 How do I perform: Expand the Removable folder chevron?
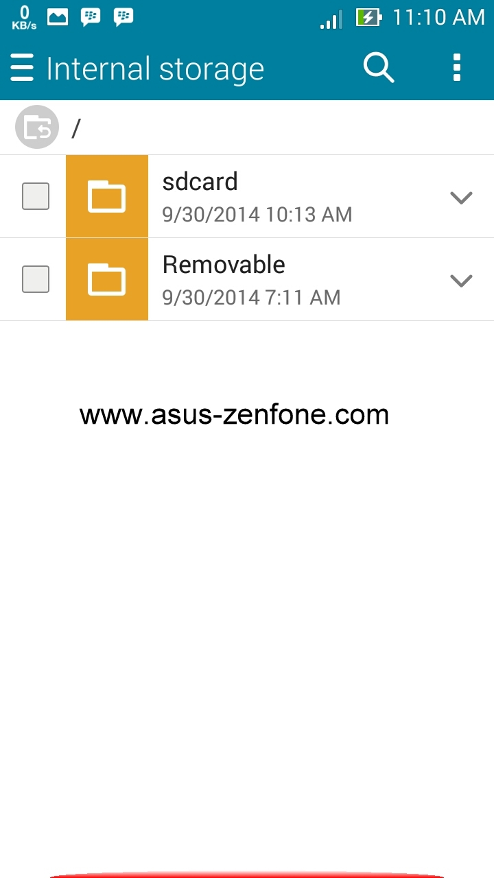click(x=461, y=280)
